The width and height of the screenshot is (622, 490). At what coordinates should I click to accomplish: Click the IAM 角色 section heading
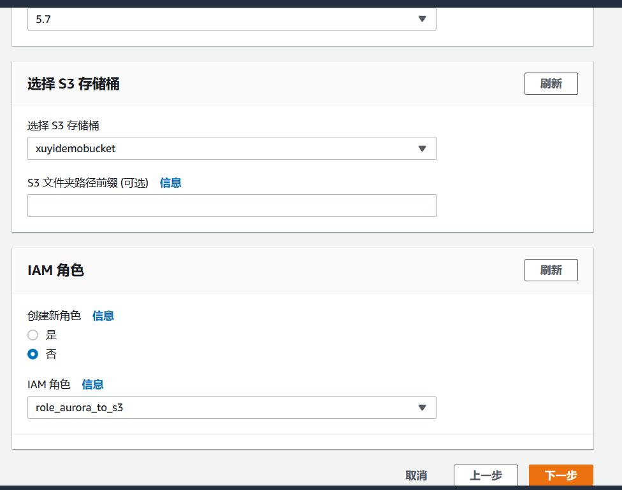[x=55, y=270]
